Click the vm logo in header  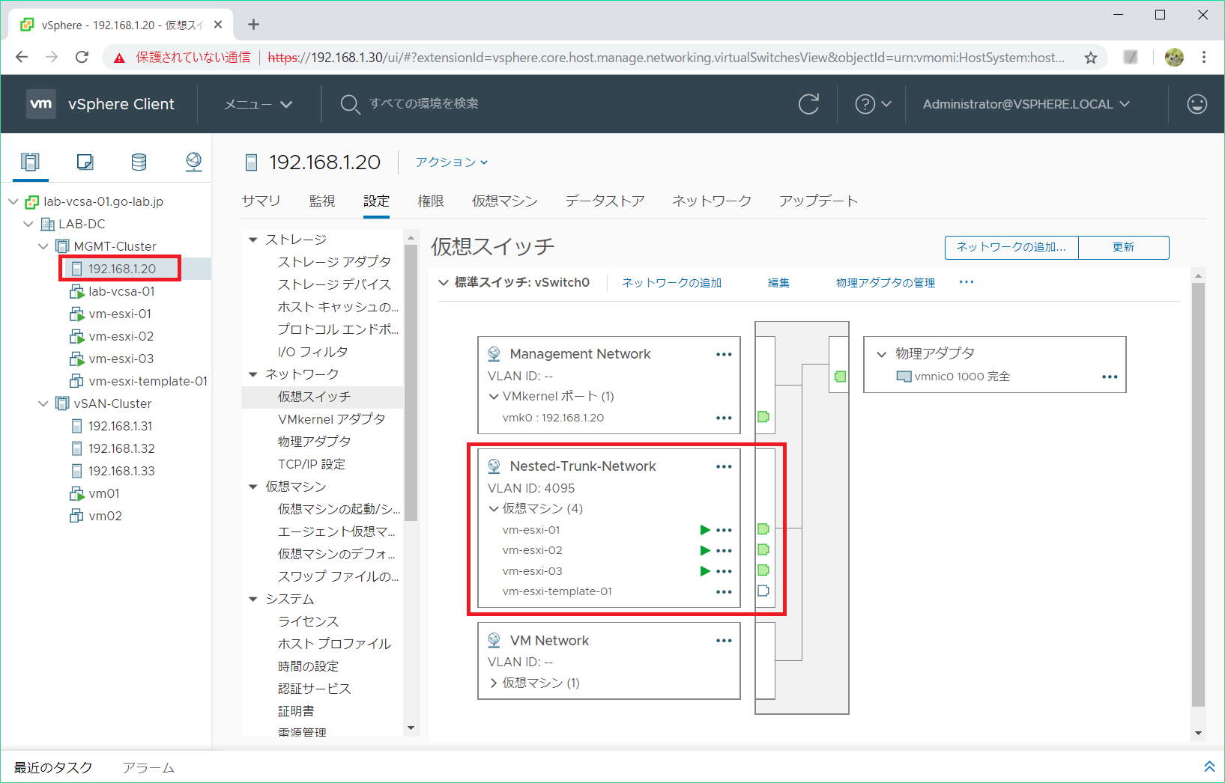pyautogui.click(x=41, y=104)
